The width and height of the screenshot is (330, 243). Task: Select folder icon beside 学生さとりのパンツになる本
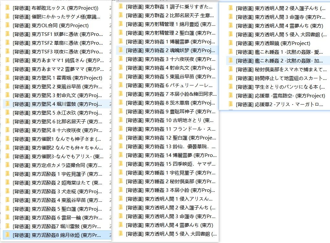click(231, 87)
